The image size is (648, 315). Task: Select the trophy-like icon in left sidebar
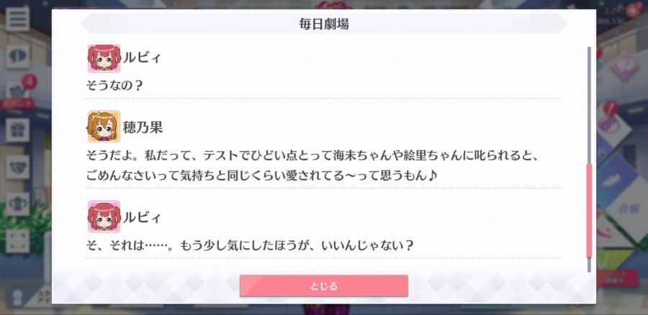(18, 204)
